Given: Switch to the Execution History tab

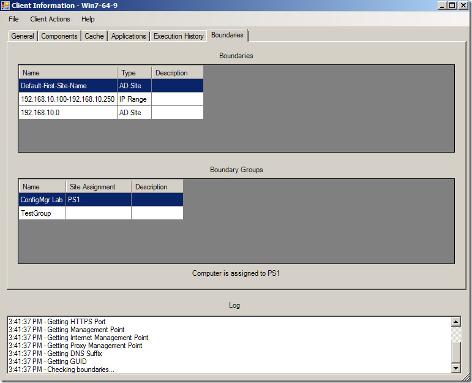Looking at the screenshot, I should [x=178, y=36].
